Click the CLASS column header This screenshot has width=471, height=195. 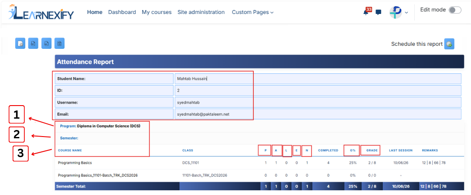188,150
